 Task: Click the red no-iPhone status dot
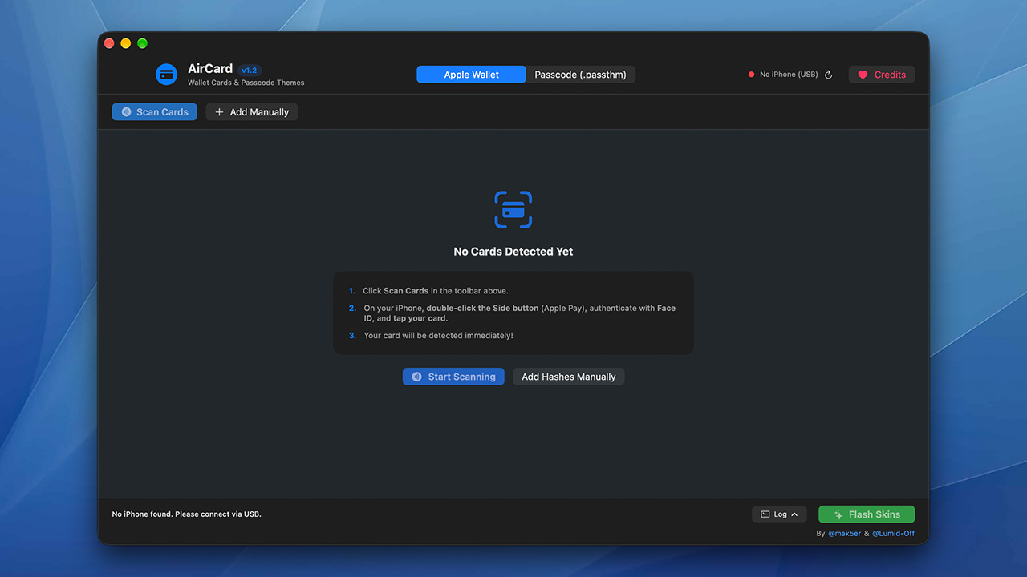click(x=751, y=75)
